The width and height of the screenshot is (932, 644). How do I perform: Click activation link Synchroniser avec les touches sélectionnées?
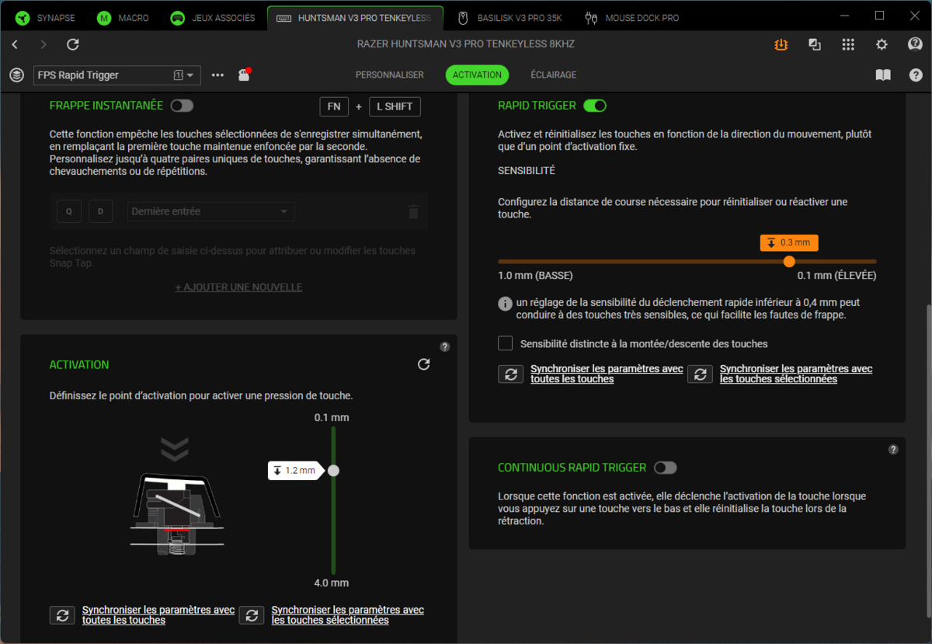tap(348, 615)
